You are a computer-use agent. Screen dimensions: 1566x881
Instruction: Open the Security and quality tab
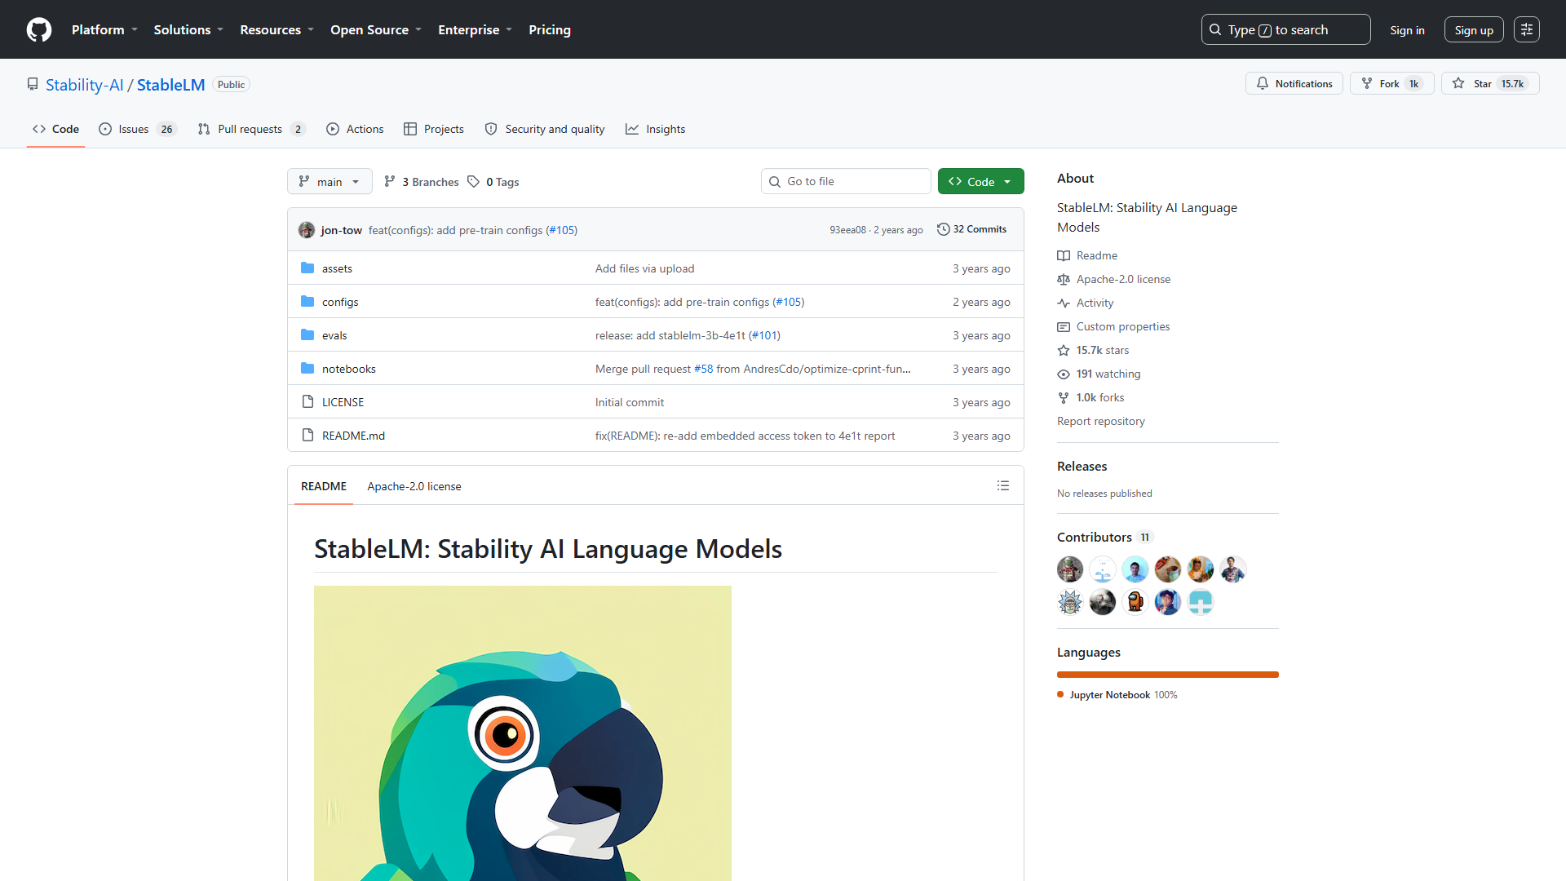point(545,129)
